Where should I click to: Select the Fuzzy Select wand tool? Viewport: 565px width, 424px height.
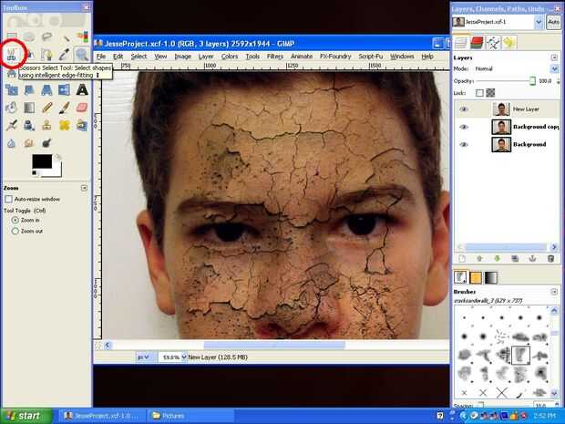[x=65, y=36]
